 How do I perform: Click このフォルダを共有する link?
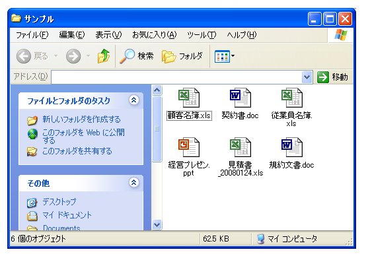point(77,151)
